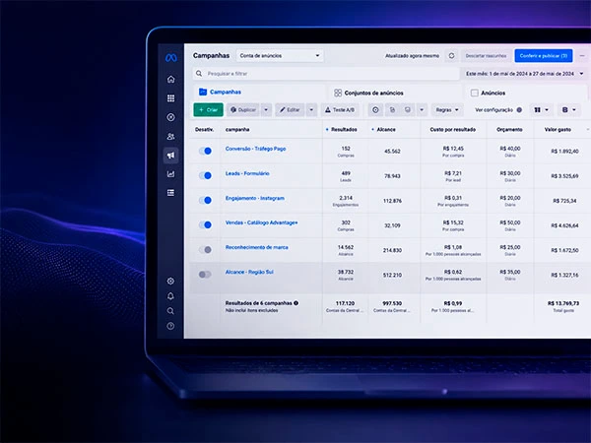Screen dimensions: 591x443
Task: Expand the arrow next to Duplicar
Action: (266, 110)
